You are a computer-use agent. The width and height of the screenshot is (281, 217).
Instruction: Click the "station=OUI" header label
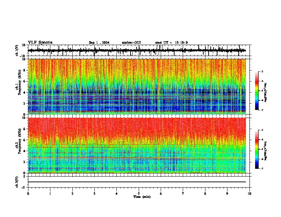[131, 43]
